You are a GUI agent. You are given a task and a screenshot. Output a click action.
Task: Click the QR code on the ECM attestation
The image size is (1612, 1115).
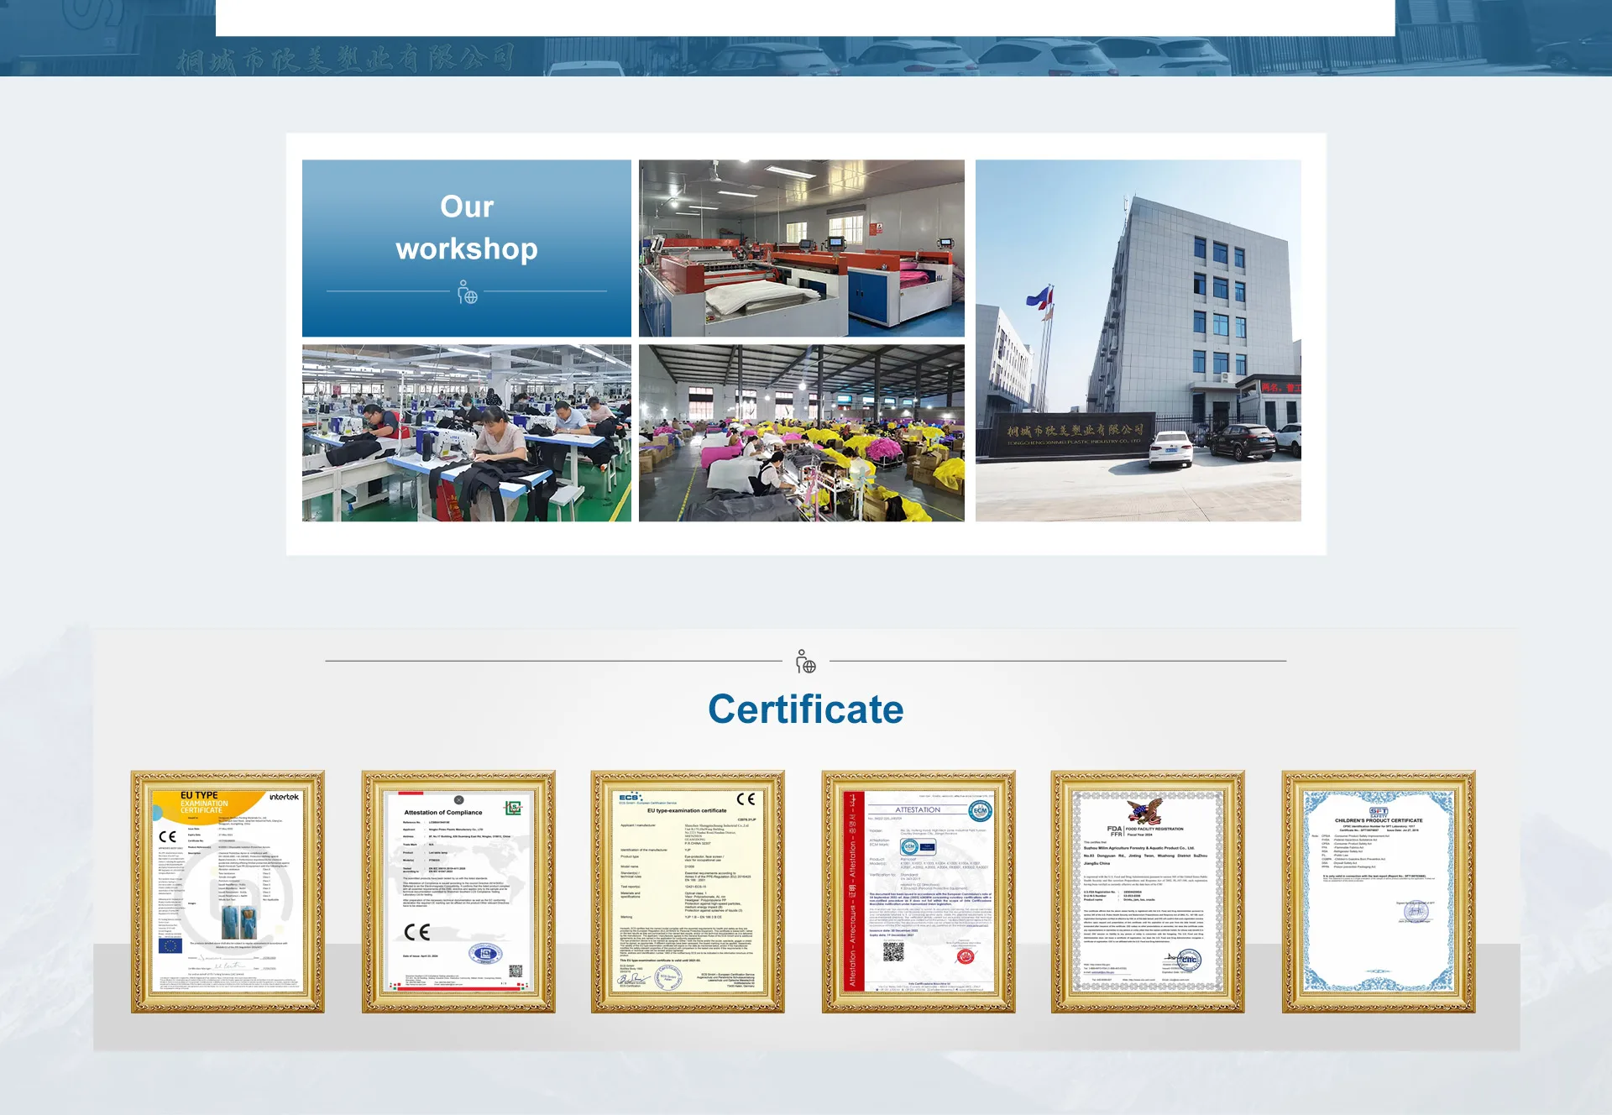pyautogui.click(x=893, y=951)
